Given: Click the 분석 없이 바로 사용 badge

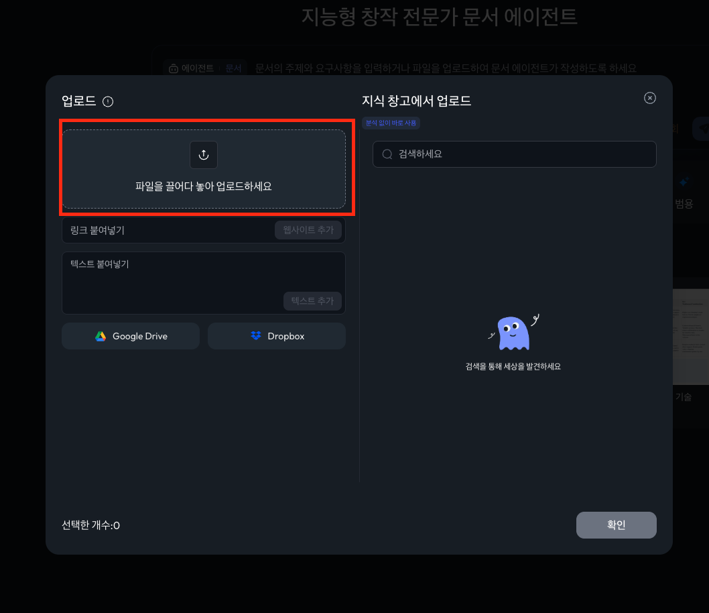Looking at the screenshot, I should pyautogui.click(x=391, y=123).
